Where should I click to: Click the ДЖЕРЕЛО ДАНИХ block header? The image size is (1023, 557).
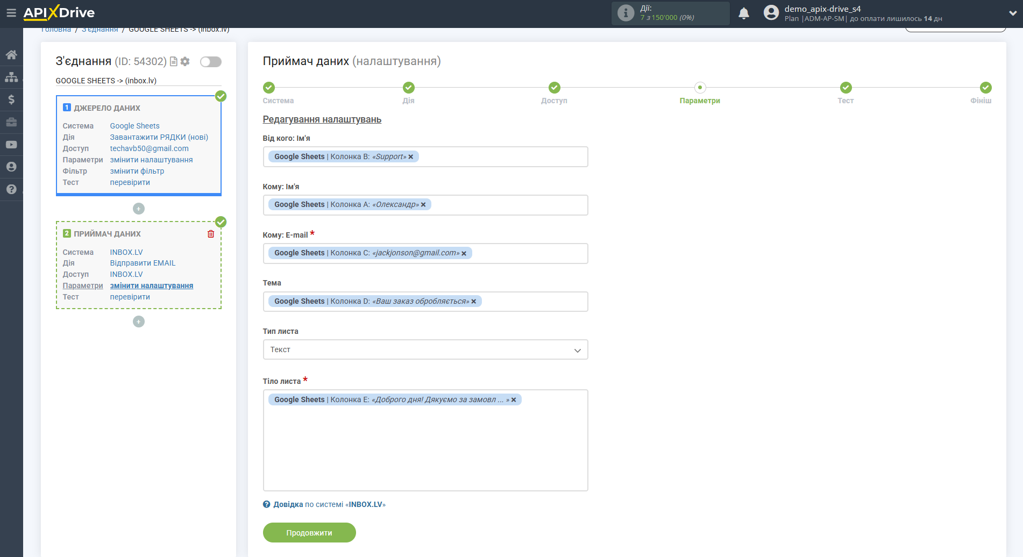tap(107, 108)
